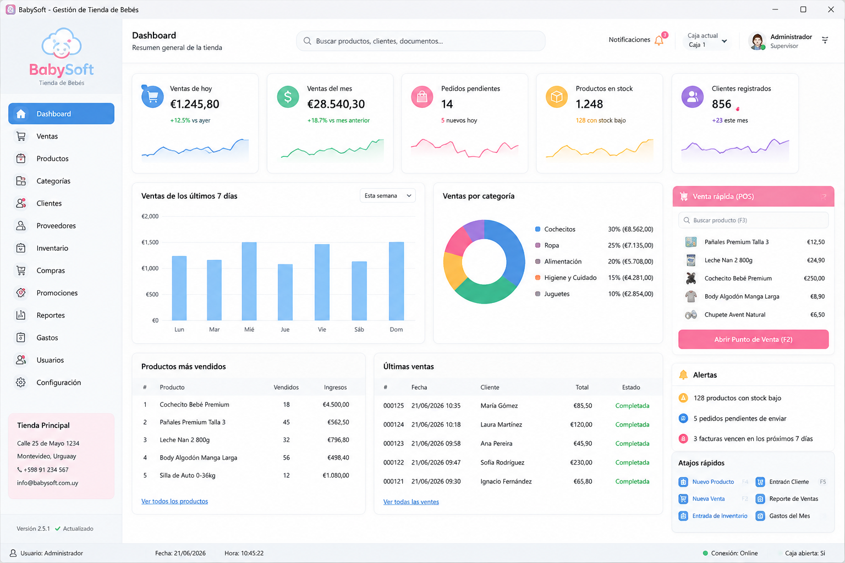Click the Configuración gear icon
The image size is (845, 563).
pos(21,383)
